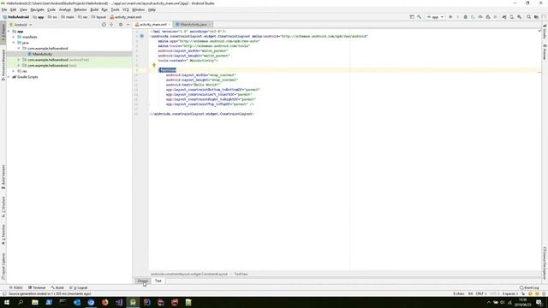This screenshot has width=548, height=308.
Task: Click the blue gutter class icon
Action: pyautogui.click(x=142, y=36)
